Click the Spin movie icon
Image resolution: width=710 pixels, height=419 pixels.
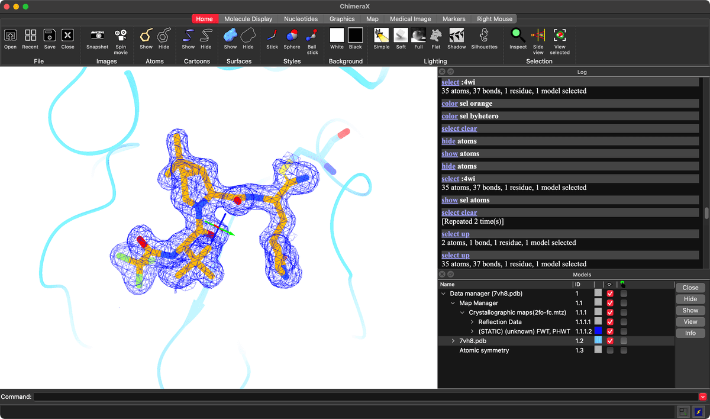point(121,36)
